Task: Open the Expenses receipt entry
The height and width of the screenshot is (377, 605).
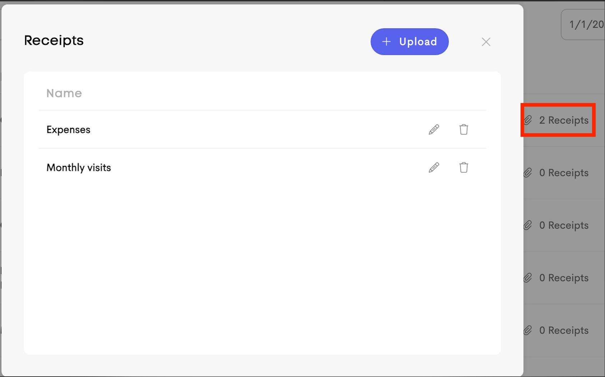Action: coord(68,130)
